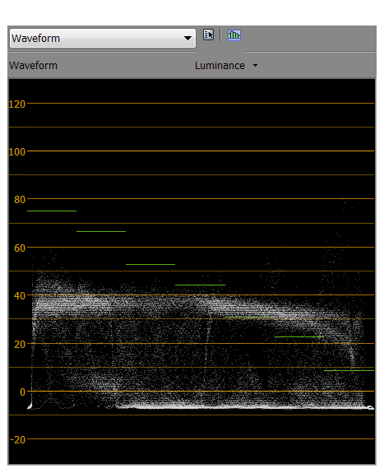Click the Waveform panel title label

33,66
